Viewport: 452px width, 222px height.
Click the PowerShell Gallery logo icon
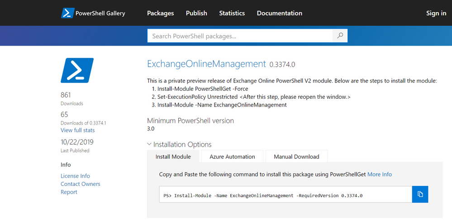pos(67,13)
